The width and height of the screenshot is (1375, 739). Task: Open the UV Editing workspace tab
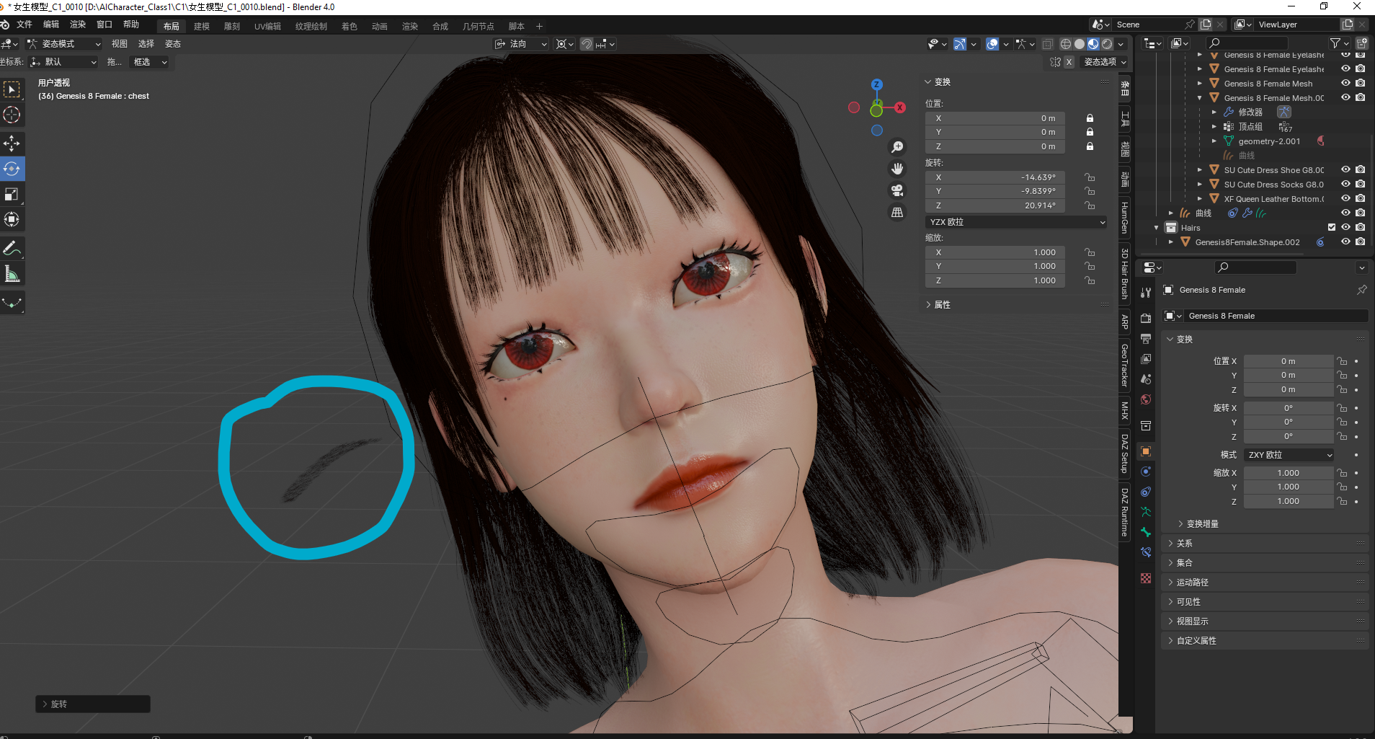point(267,26)
